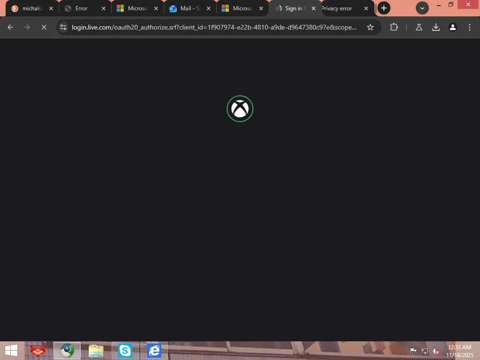Click the login.live.com address bar URL

[x=214, y=27]
